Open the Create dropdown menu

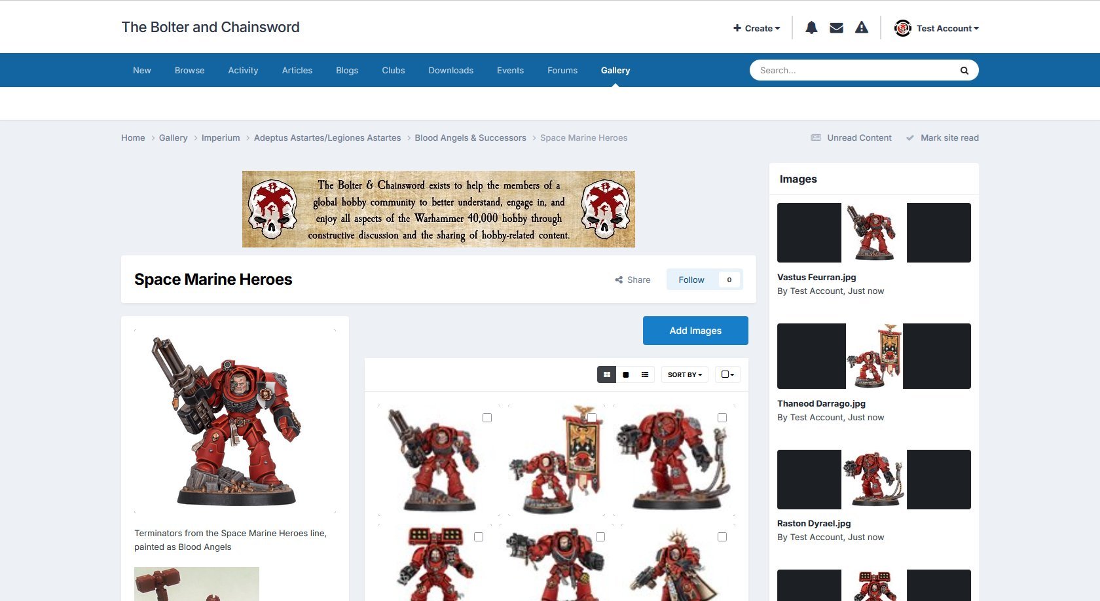pyautogui.click(x=757, y=28)
